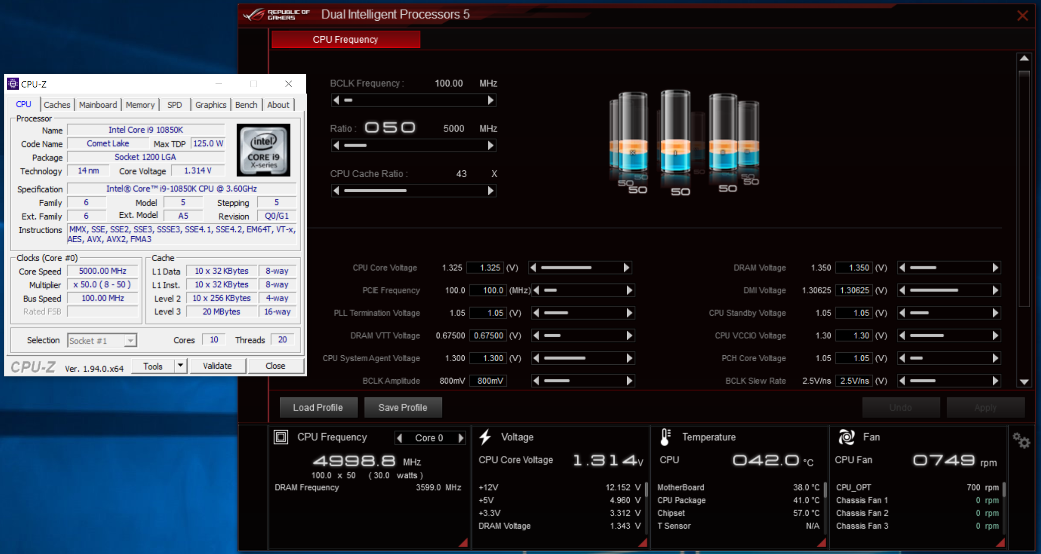Raise CPU Core Voltage with right arrow
Screen dimensions: 1041x554
point(626,268)
